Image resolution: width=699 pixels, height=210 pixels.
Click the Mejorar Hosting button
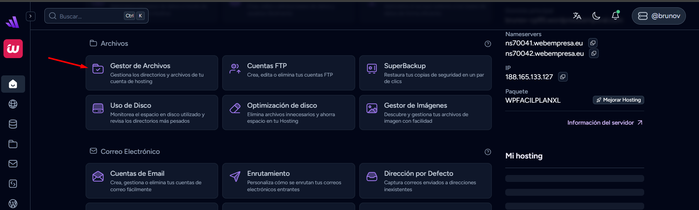pos(618,100)
